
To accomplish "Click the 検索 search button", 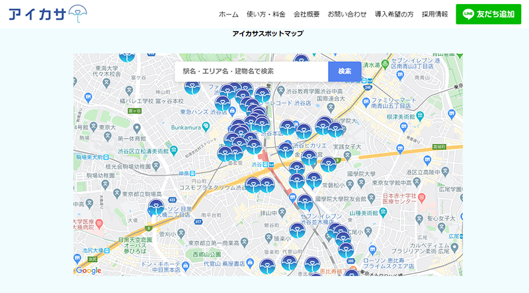I will click(345, 71).
